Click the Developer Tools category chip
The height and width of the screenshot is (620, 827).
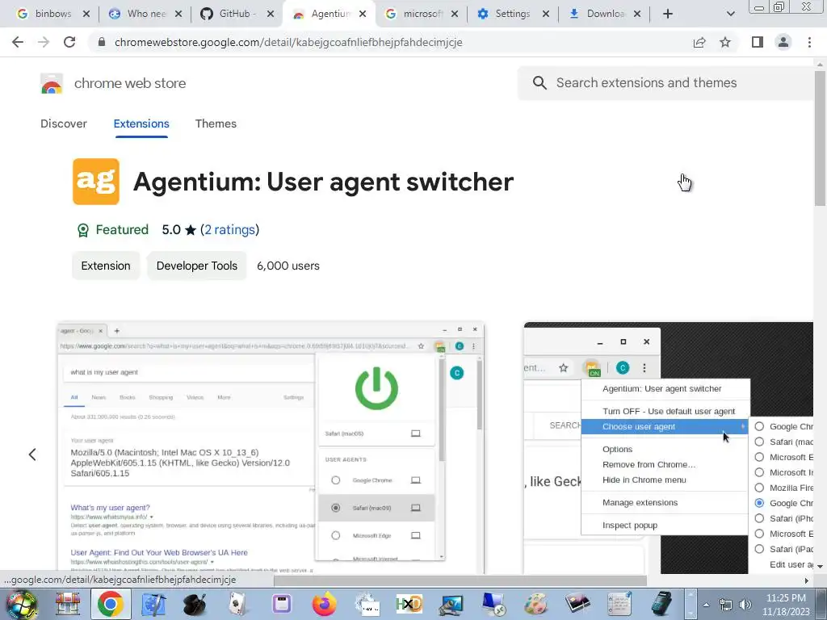[197, 266]
